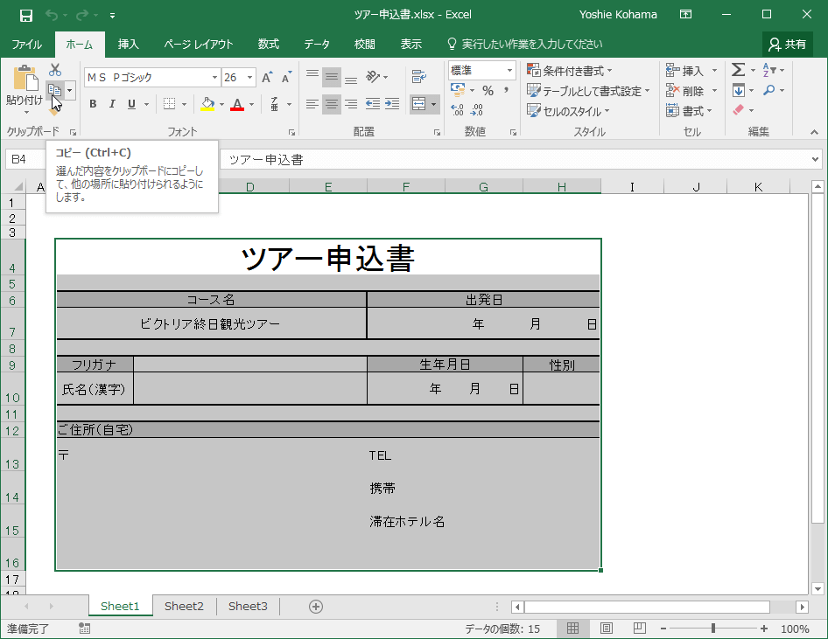Click the Tell me what to do search box

pyautogui.click(x=525, y=45)
